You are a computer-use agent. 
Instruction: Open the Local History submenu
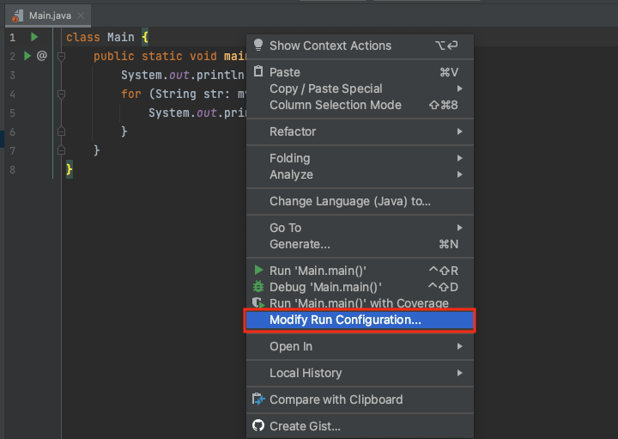click(360, 373)
